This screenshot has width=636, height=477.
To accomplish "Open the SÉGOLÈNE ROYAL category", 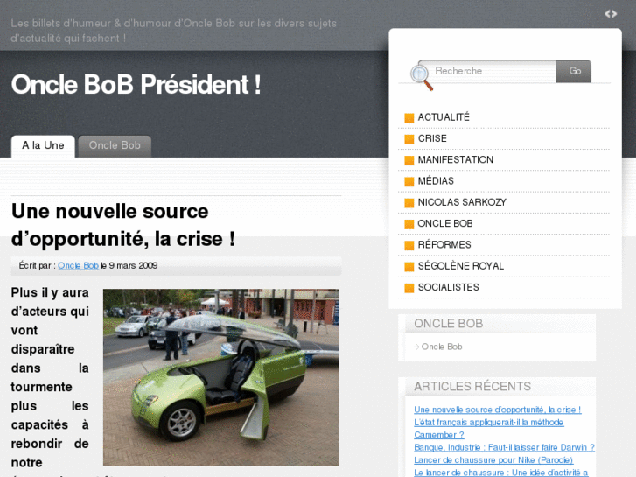I will (x=461, y=266).
